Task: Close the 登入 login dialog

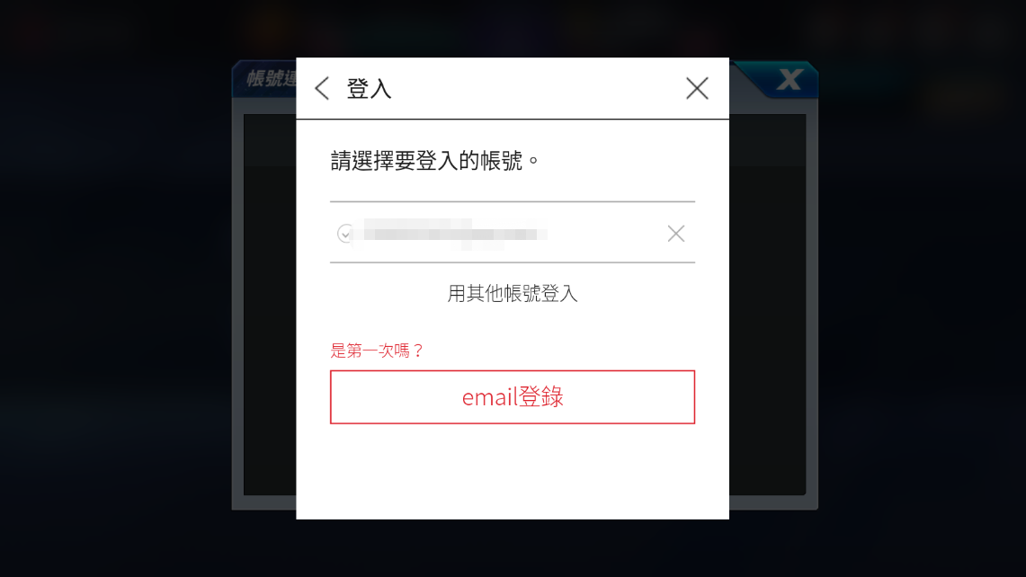Action: tap(697, 88)
